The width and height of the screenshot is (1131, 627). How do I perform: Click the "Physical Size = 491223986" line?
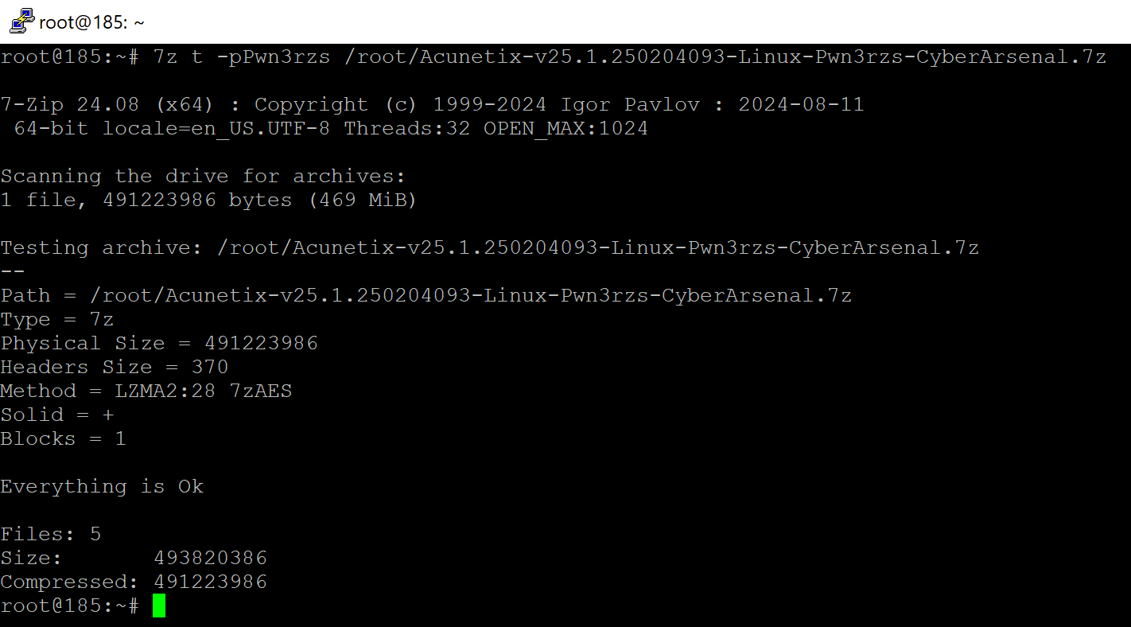pos(159,344)
